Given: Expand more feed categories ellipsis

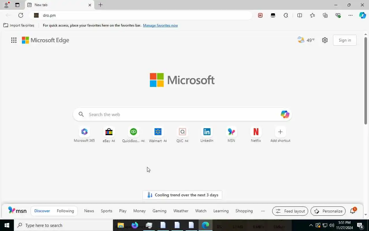Looking at the screenshot, I should (263, 211).
